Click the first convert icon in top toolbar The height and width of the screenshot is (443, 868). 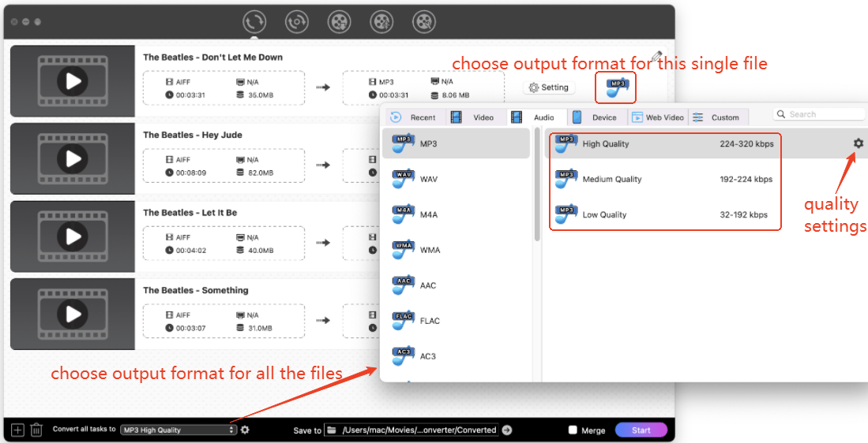(x=254, y=21)
